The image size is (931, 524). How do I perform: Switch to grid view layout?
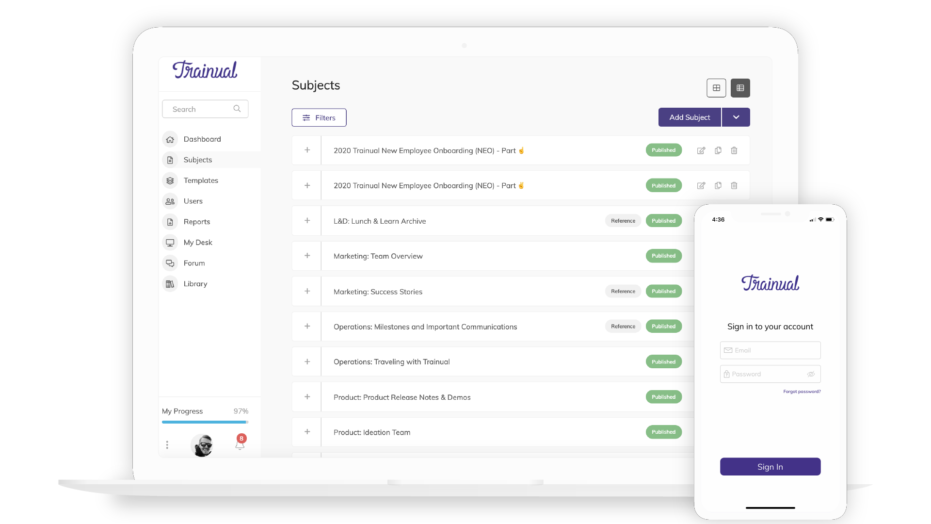(716, 88)
